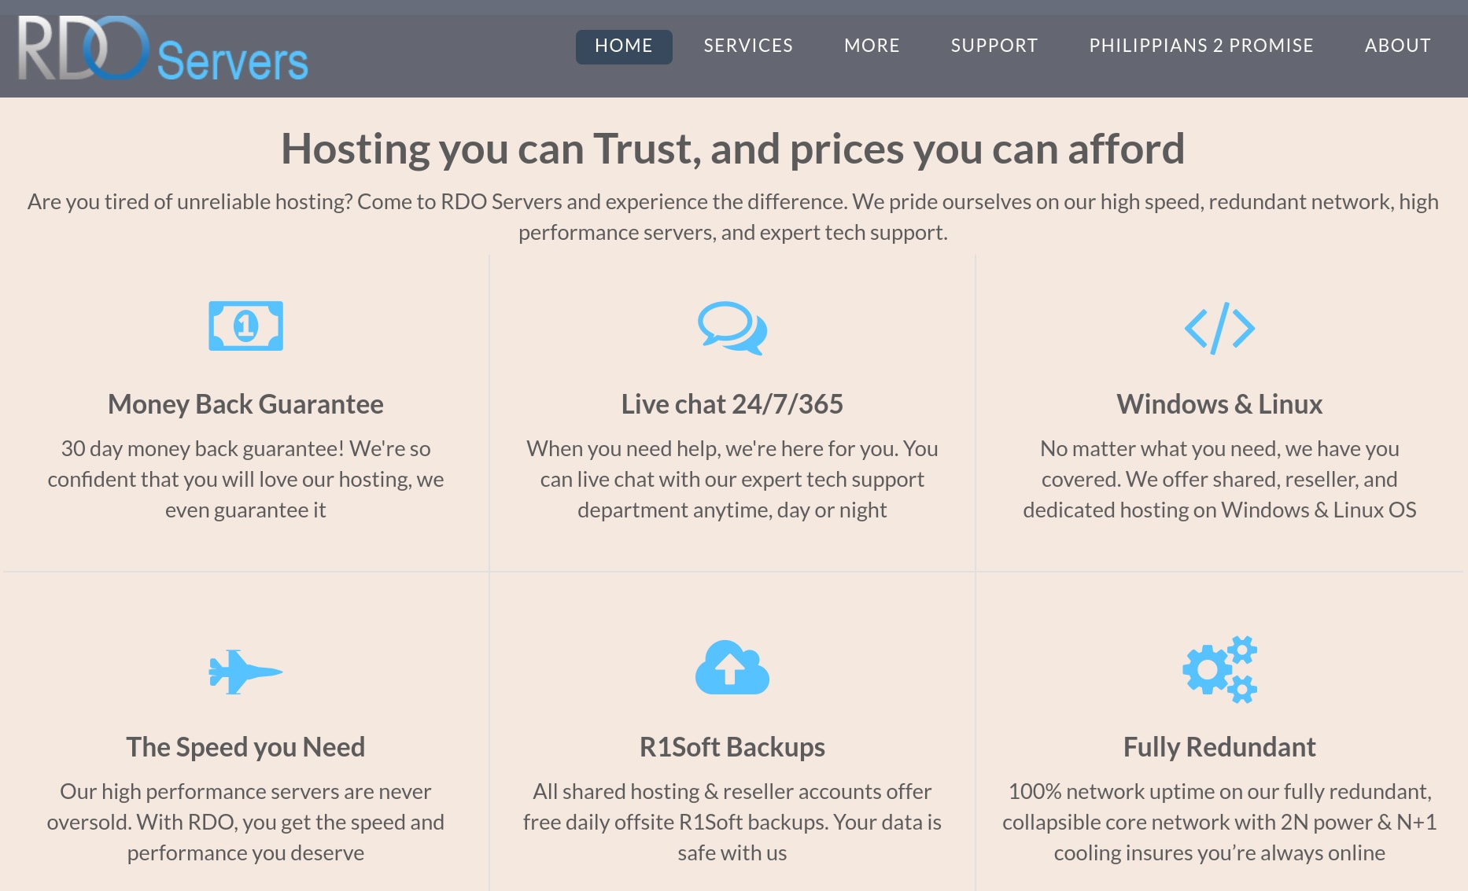Click the cloud upload backup icon

(x=732, y=668)
